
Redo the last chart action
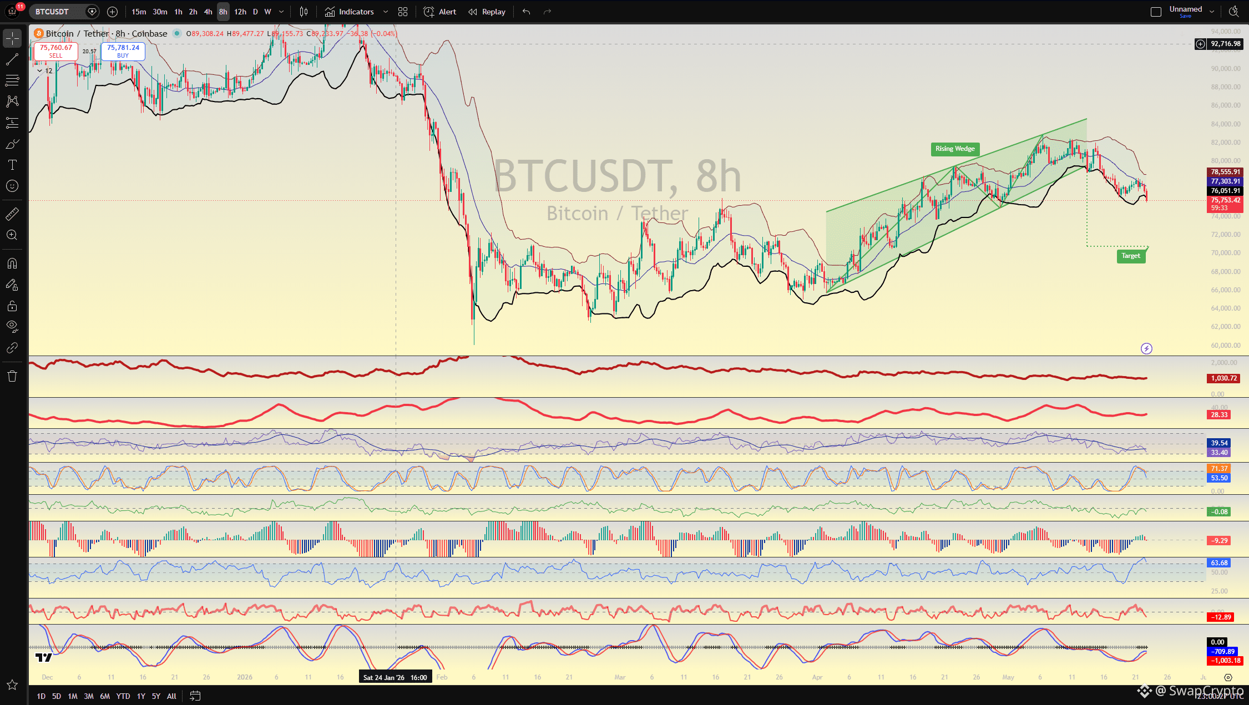coord(547,12)
